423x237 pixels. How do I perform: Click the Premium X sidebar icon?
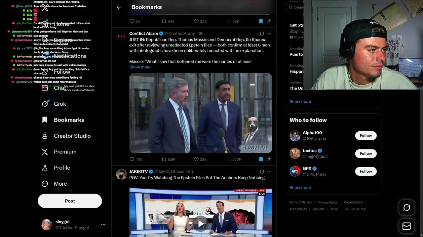45,152
